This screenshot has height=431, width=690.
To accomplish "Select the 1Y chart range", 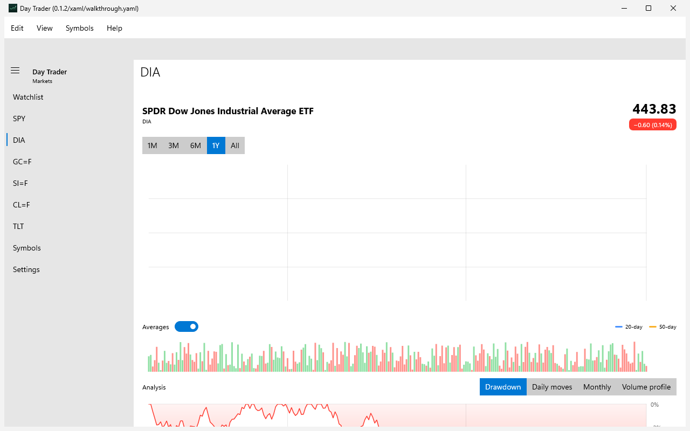I will [216, 145].
